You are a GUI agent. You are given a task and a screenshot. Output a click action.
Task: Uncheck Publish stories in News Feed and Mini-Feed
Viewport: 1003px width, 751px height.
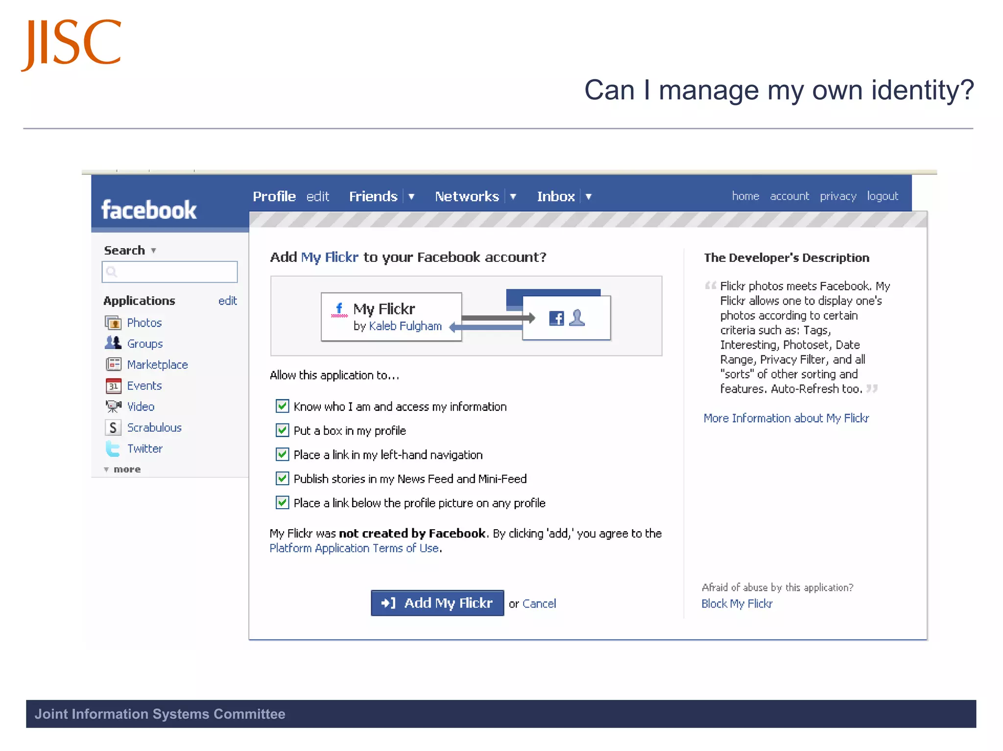pos(282,478)
